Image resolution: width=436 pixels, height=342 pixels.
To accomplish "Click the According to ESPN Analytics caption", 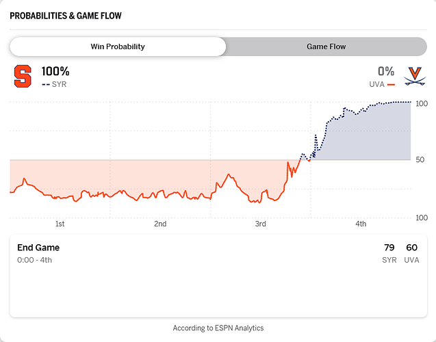I will point(218,328).
